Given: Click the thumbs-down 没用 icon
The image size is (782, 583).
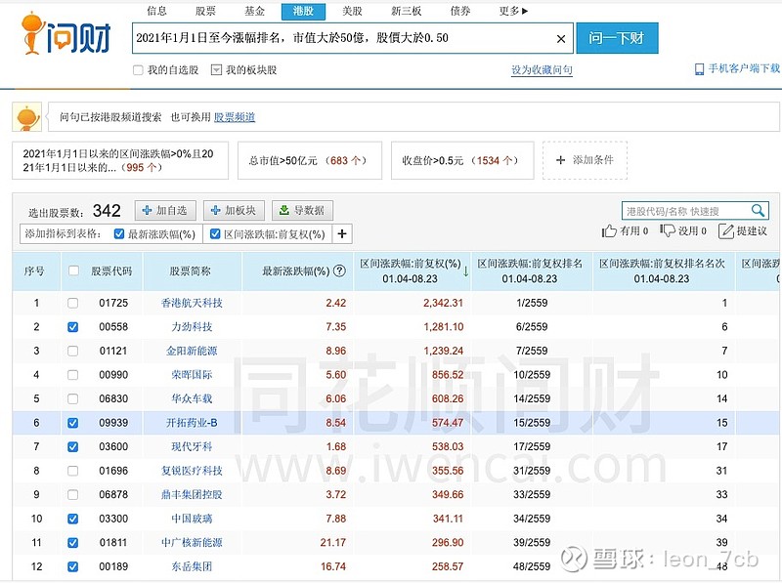Looking at the screenshot, I should point(668,231).
